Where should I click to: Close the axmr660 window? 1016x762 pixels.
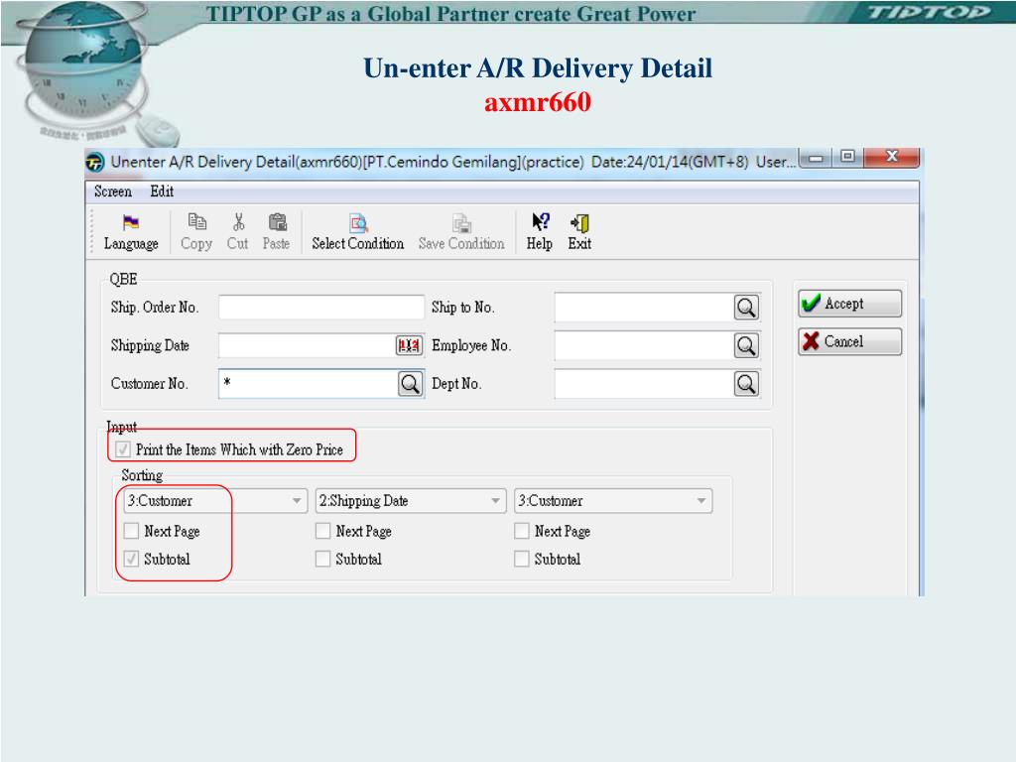point(892,157)
